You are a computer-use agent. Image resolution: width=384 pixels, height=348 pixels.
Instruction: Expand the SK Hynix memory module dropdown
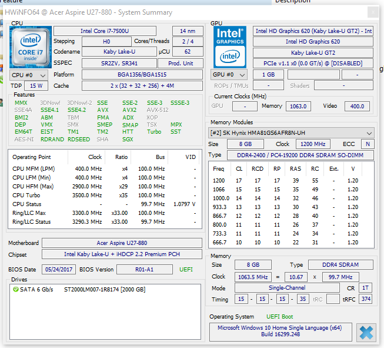click(x=291, y=133)
